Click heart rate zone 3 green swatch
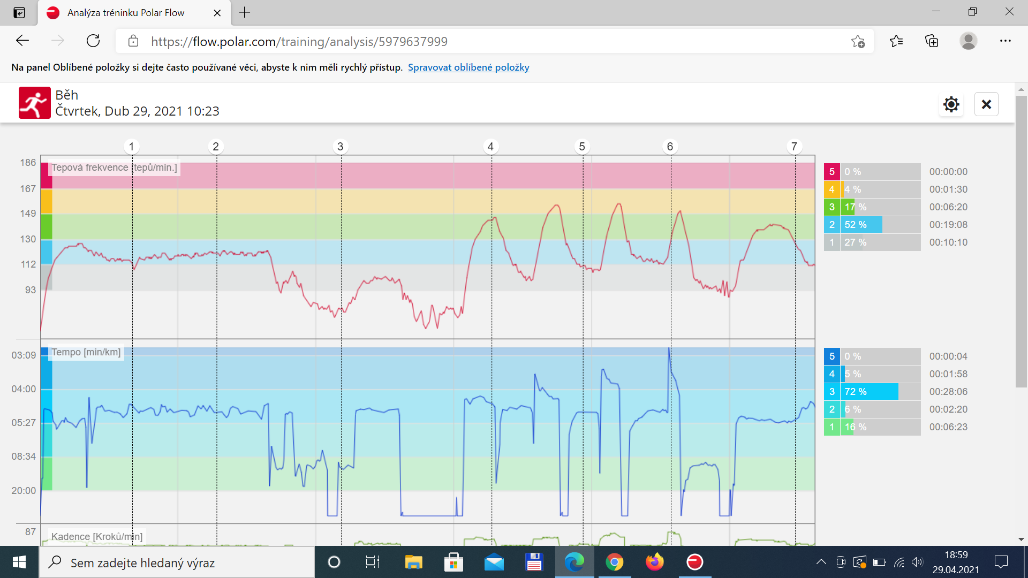This screenshot has height=578, width=1028. point(832,207)
